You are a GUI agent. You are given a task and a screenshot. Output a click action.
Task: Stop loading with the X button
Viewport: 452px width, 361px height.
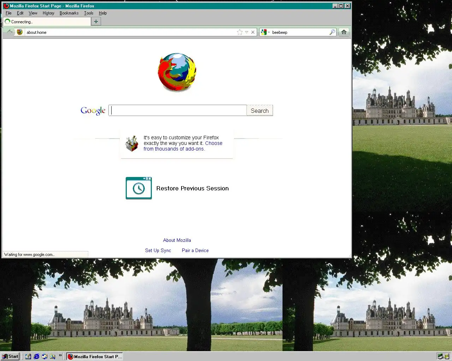click(253, 32)
